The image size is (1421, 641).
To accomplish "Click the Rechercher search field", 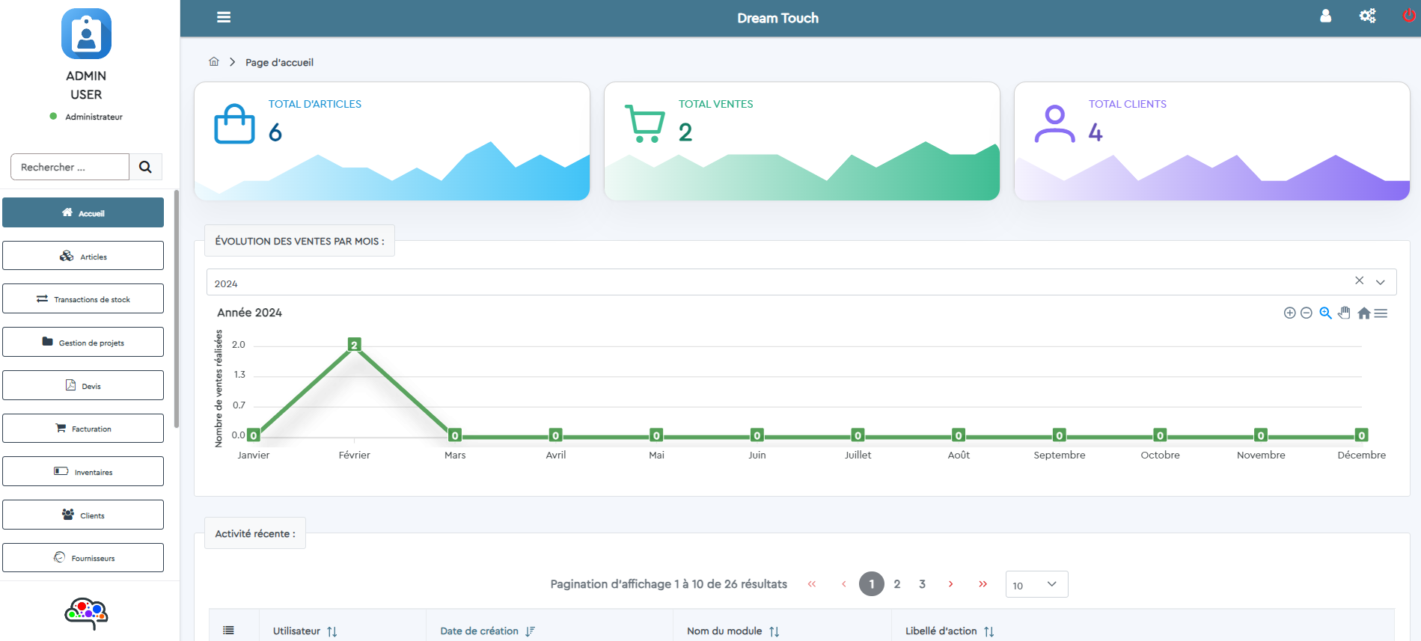I will pyautogui.click(x=70, y=167).
